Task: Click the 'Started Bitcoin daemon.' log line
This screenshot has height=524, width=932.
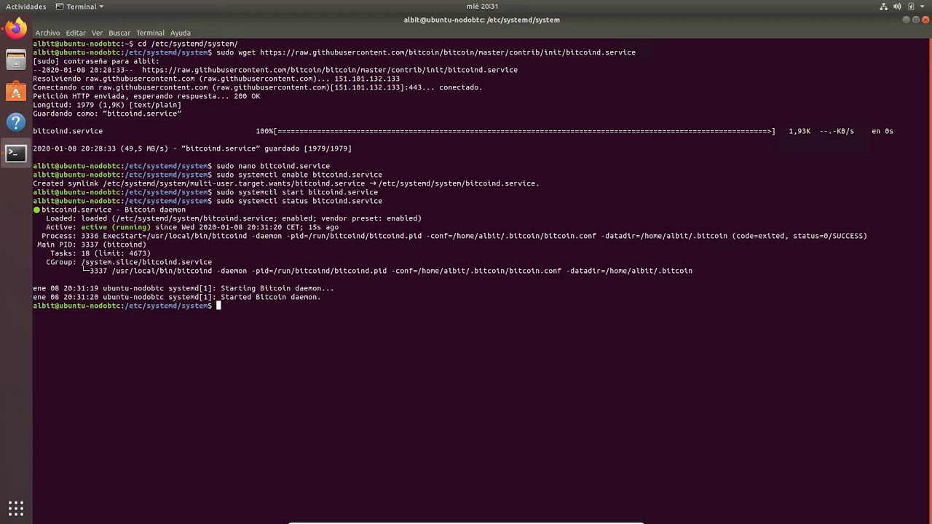Action: (x=177, y=297)
